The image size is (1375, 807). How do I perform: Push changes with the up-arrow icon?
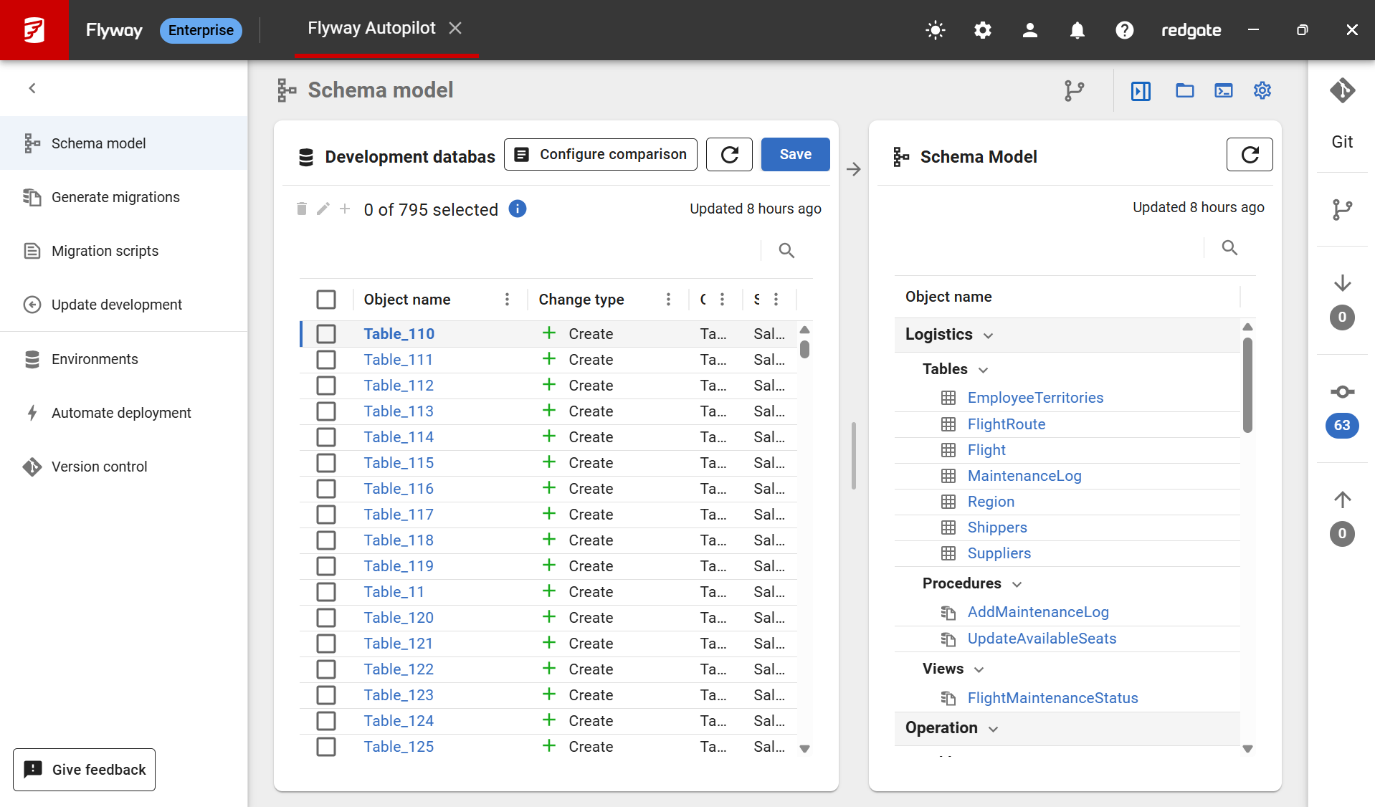point(1342,500)
